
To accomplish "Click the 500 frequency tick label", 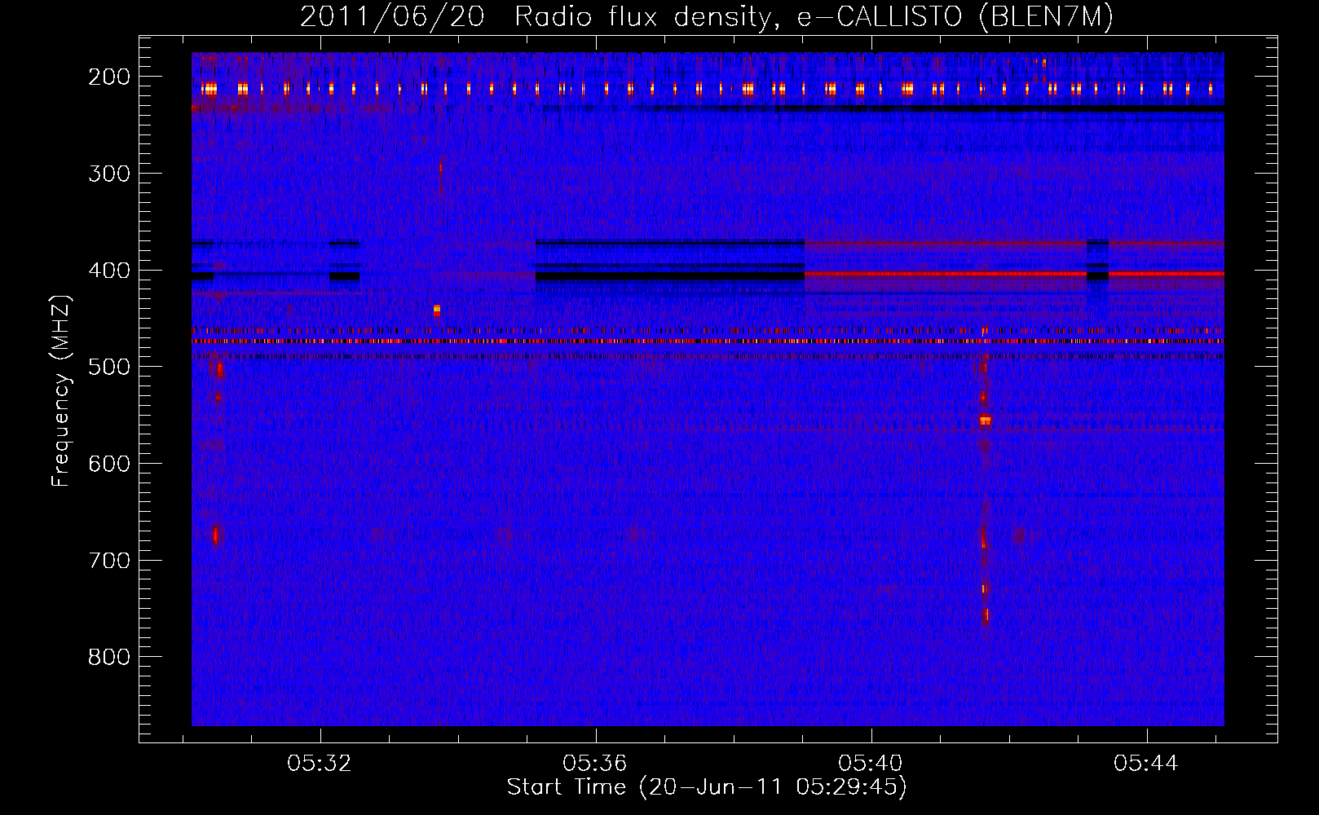I will click(109, 367).
